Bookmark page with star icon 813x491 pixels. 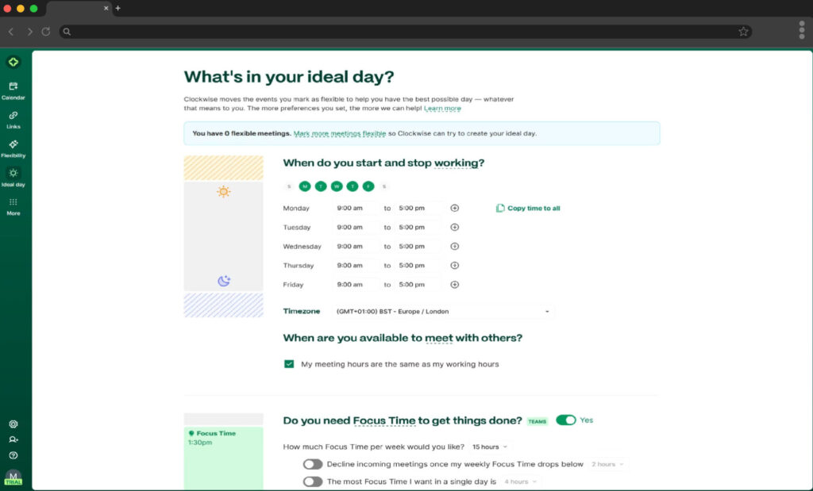pos(743,32)
